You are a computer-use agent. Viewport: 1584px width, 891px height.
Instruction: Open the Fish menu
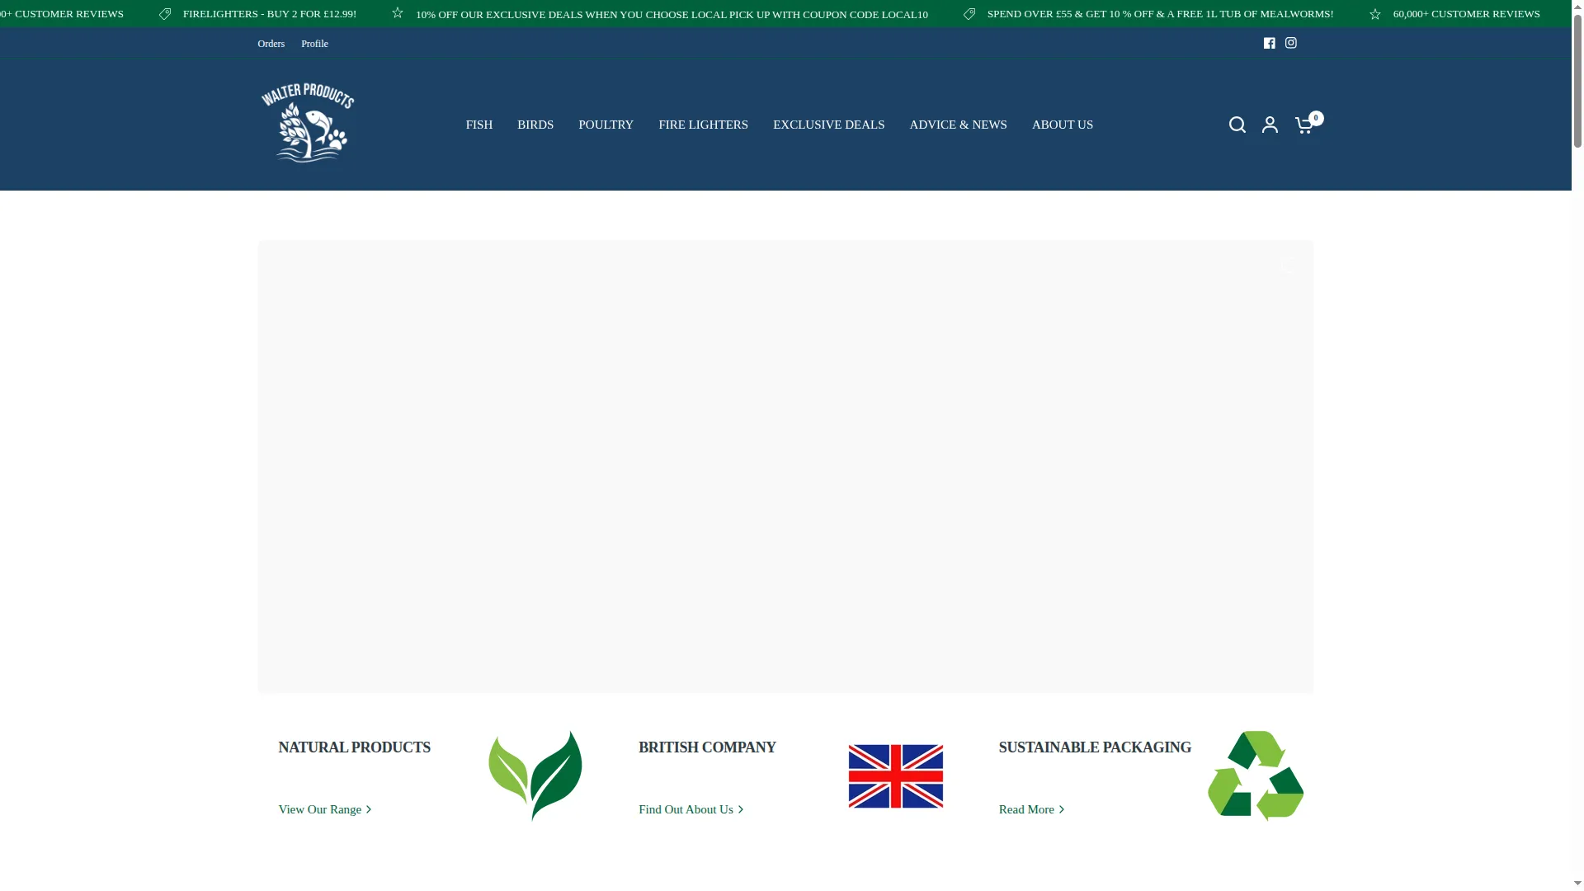coord(478,125)
